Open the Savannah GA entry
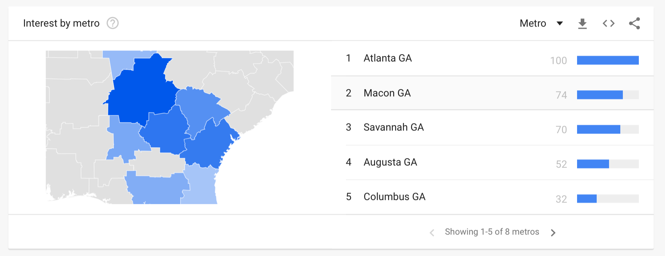 [x=394, y=127]
